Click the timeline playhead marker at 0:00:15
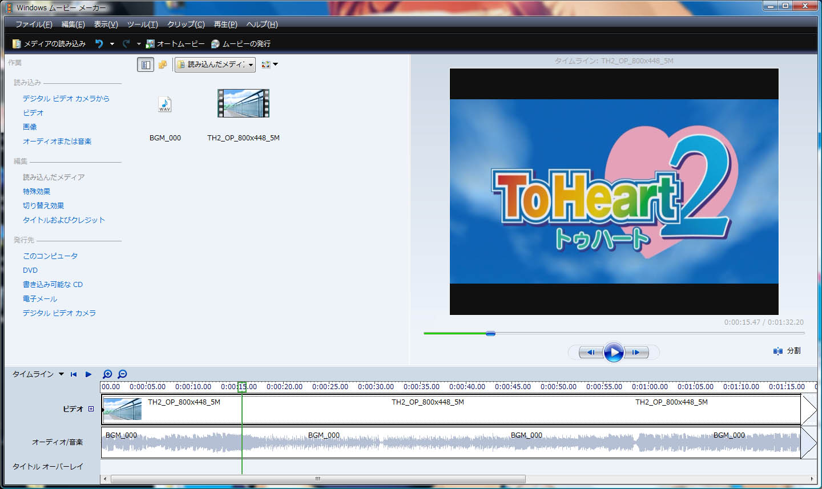822x489 pixels. coord(242,386)
